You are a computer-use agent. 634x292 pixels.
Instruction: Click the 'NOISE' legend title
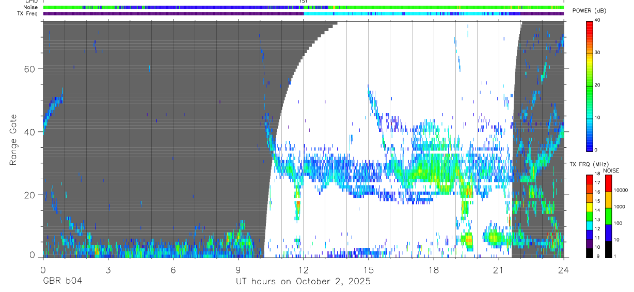611,170
